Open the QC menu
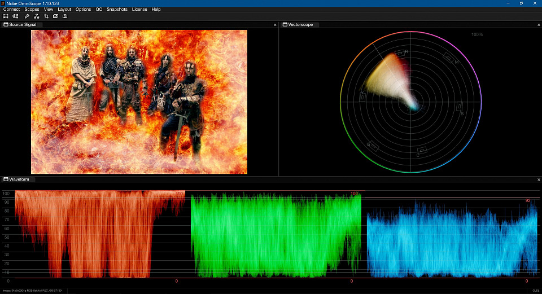Image resolution: width=542 pixels, height=294 pixels. 99,10
